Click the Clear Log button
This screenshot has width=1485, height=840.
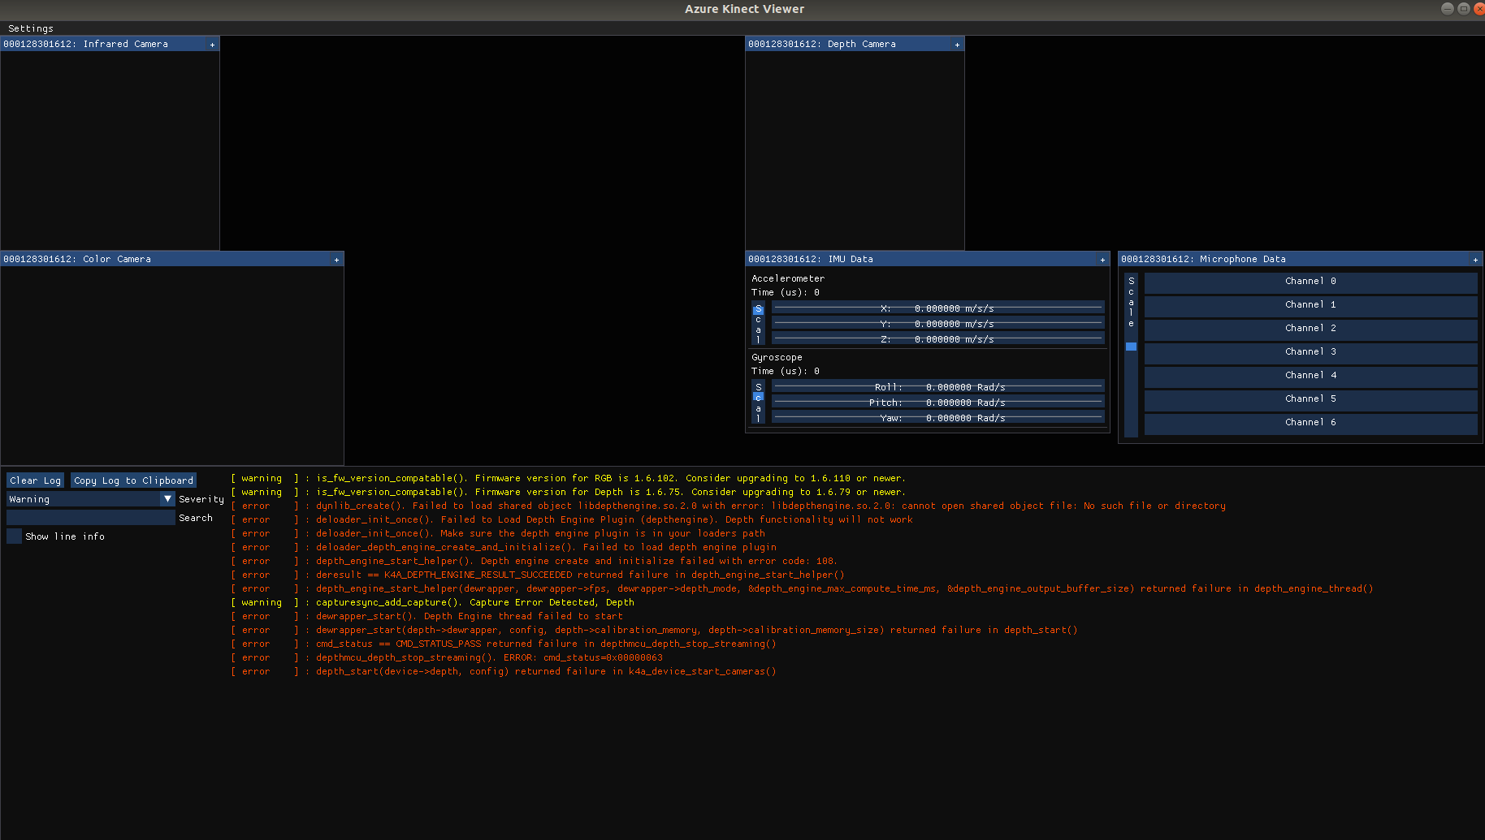point(34,480)
